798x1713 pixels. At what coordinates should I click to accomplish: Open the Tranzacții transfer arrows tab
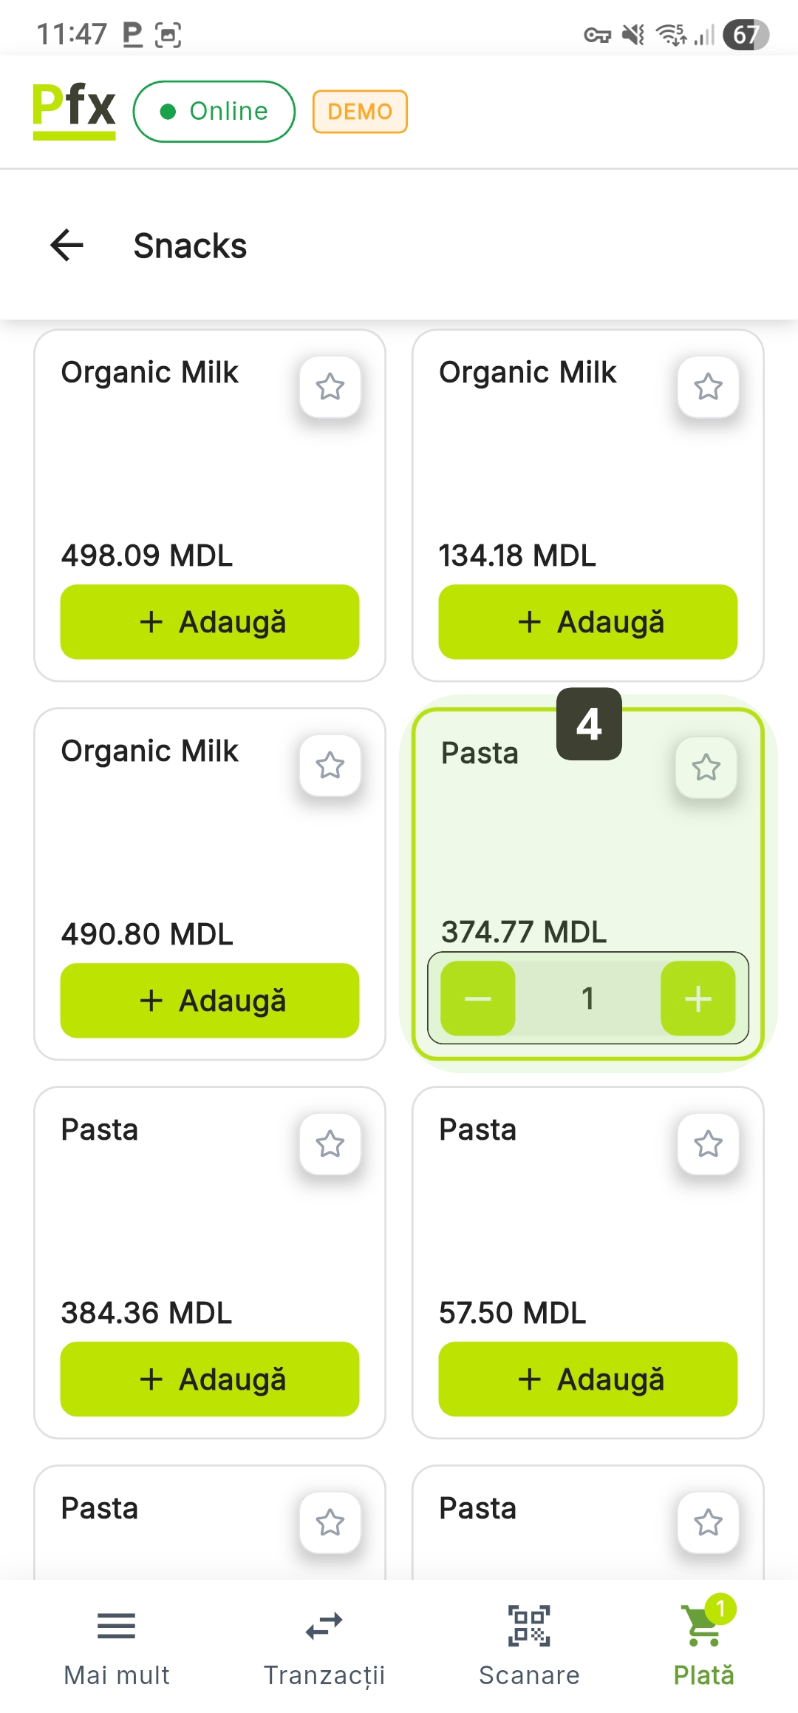pos(324,1643)
